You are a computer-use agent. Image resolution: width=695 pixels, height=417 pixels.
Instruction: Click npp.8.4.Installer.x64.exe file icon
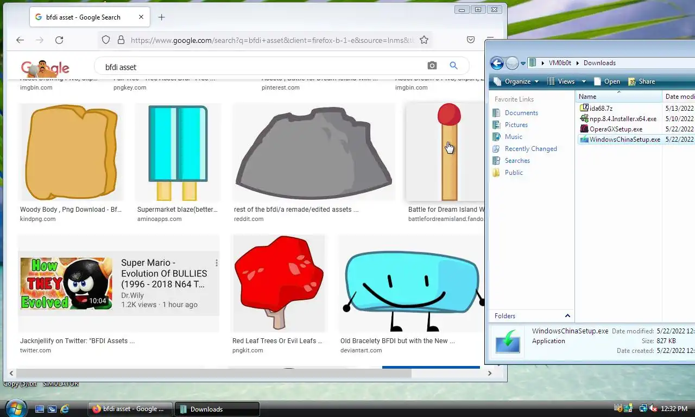[584, 118]
